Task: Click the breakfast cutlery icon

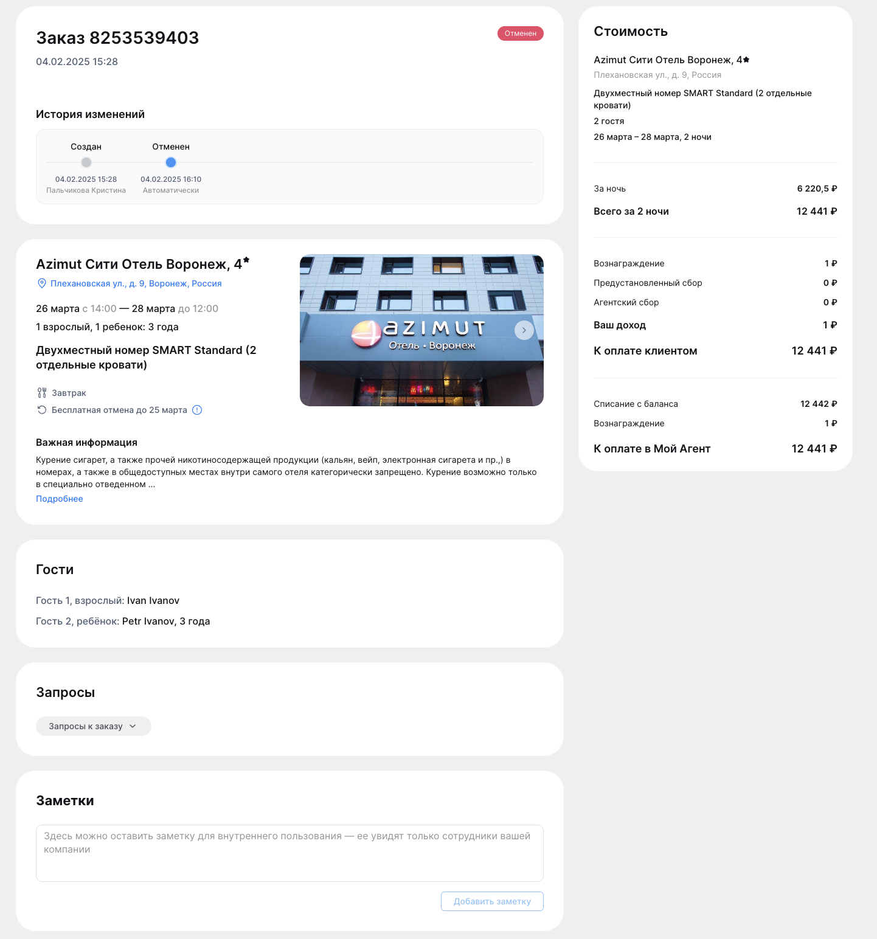Action: tap(42, 393)
